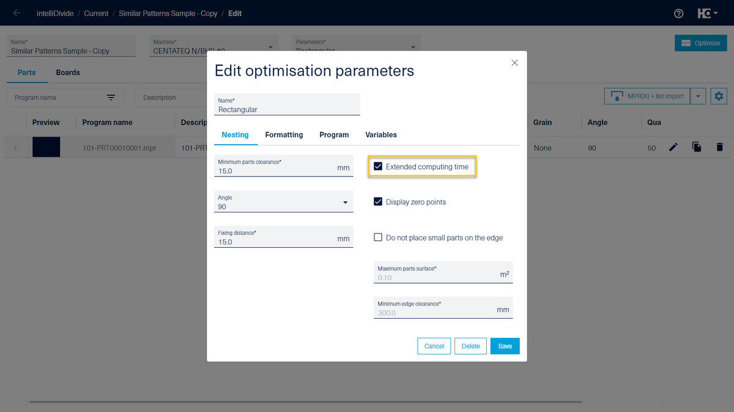Open the HOMAG account menu icon
The width and height of the screenshot is (734, 412).
[707, 13]
